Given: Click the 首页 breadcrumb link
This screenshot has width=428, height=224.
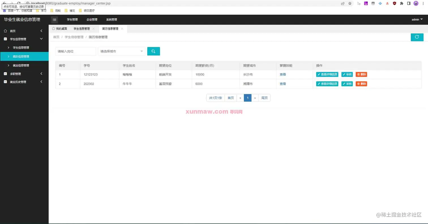Looking at the screenshot, I should point(56,37).
